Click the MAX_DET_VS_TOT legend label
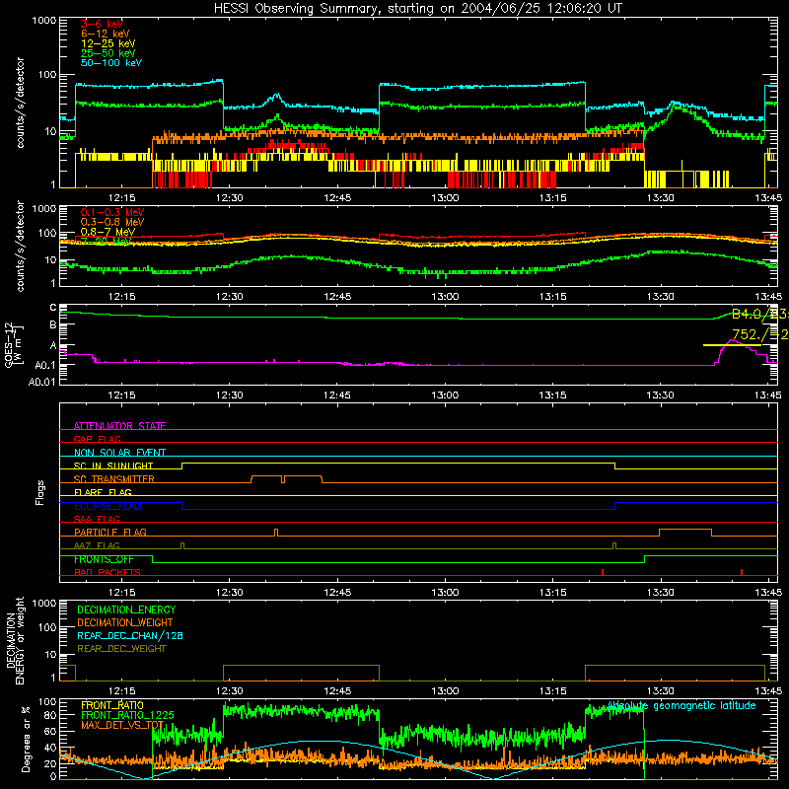The image size is (789, 789). (122, 725)
